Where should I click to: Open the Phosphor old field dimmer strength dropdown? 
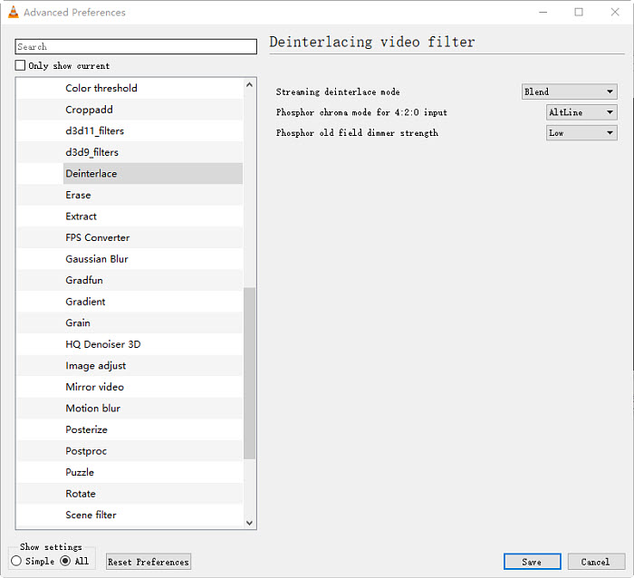581,133
